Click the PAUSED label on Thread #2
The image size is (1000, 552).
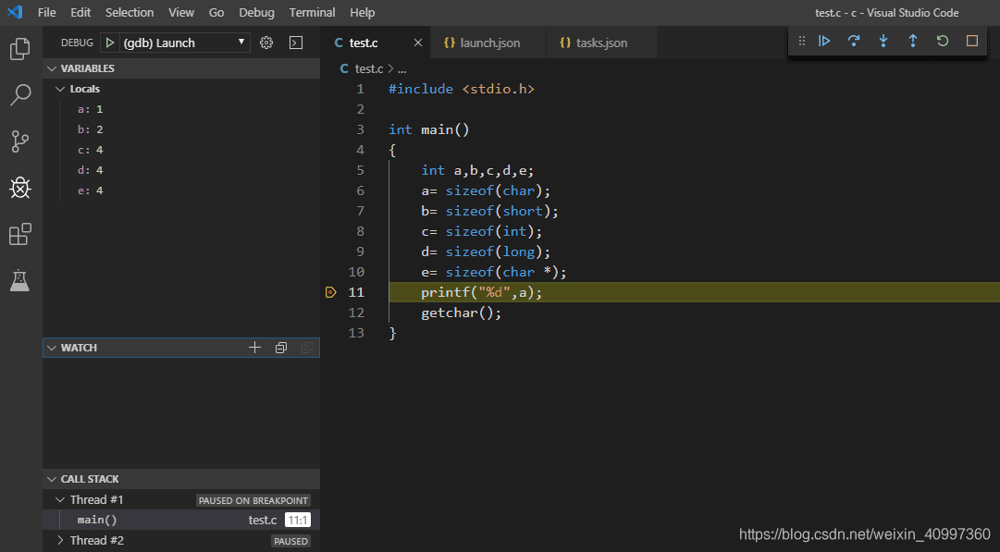[x=290, y=541]
